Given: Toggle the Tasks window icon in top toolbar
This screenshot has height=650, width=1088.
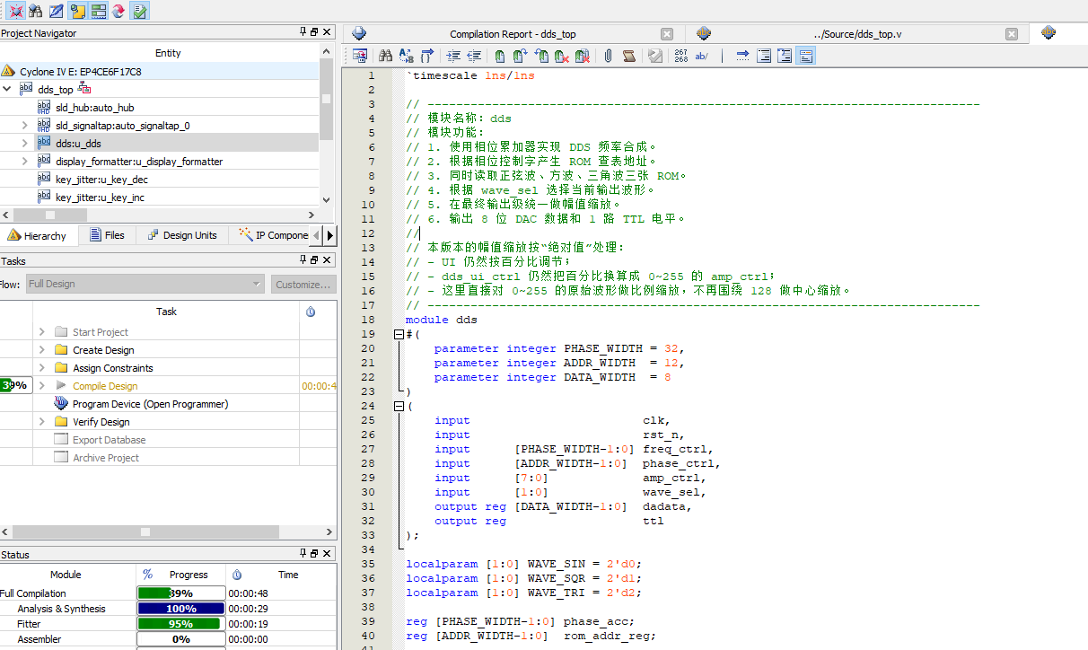Looking at the screenshot, I should point(99,11).
